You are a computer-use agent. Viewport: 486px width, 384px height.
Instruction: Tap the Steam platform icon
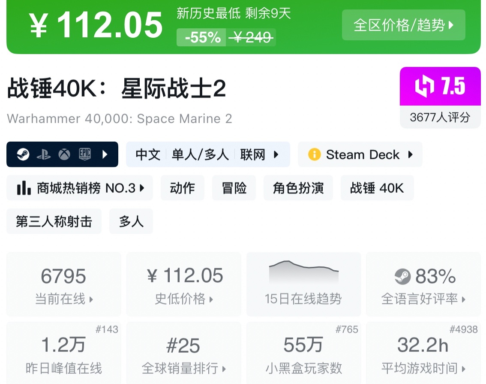pyautogui.click(x=23, y=154)
